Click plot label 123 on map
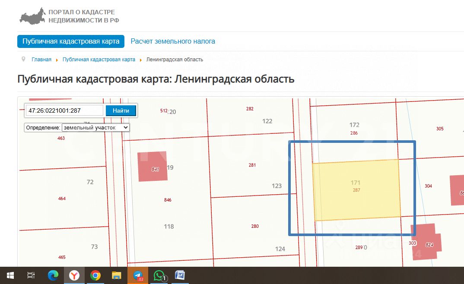Screen dimensions: 464x284 coord(276,186)
